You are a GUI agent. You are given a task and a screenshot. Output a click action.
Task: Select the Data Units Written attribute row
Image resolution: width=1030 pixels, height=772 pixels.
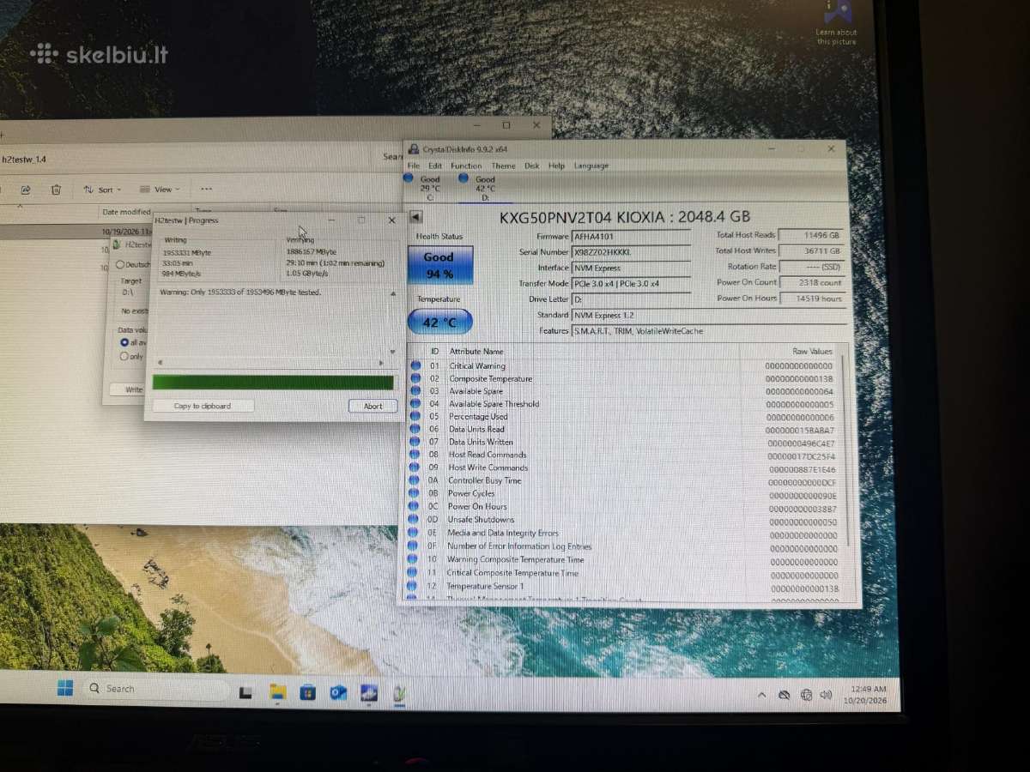[x=624, y=442]
